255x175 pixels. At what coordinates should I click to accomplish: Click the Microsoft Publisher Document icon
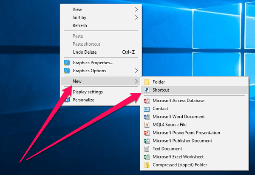click(147, 141)
